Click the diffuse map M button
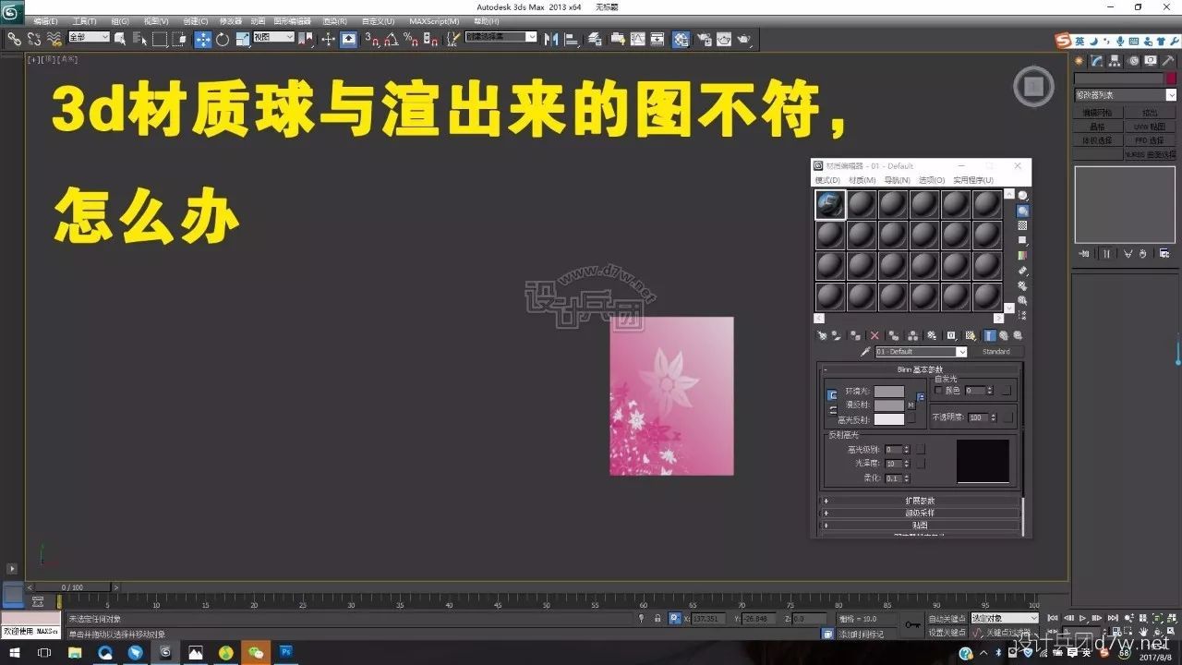This screenshot has height=665, width=1182. click(911, 405)
